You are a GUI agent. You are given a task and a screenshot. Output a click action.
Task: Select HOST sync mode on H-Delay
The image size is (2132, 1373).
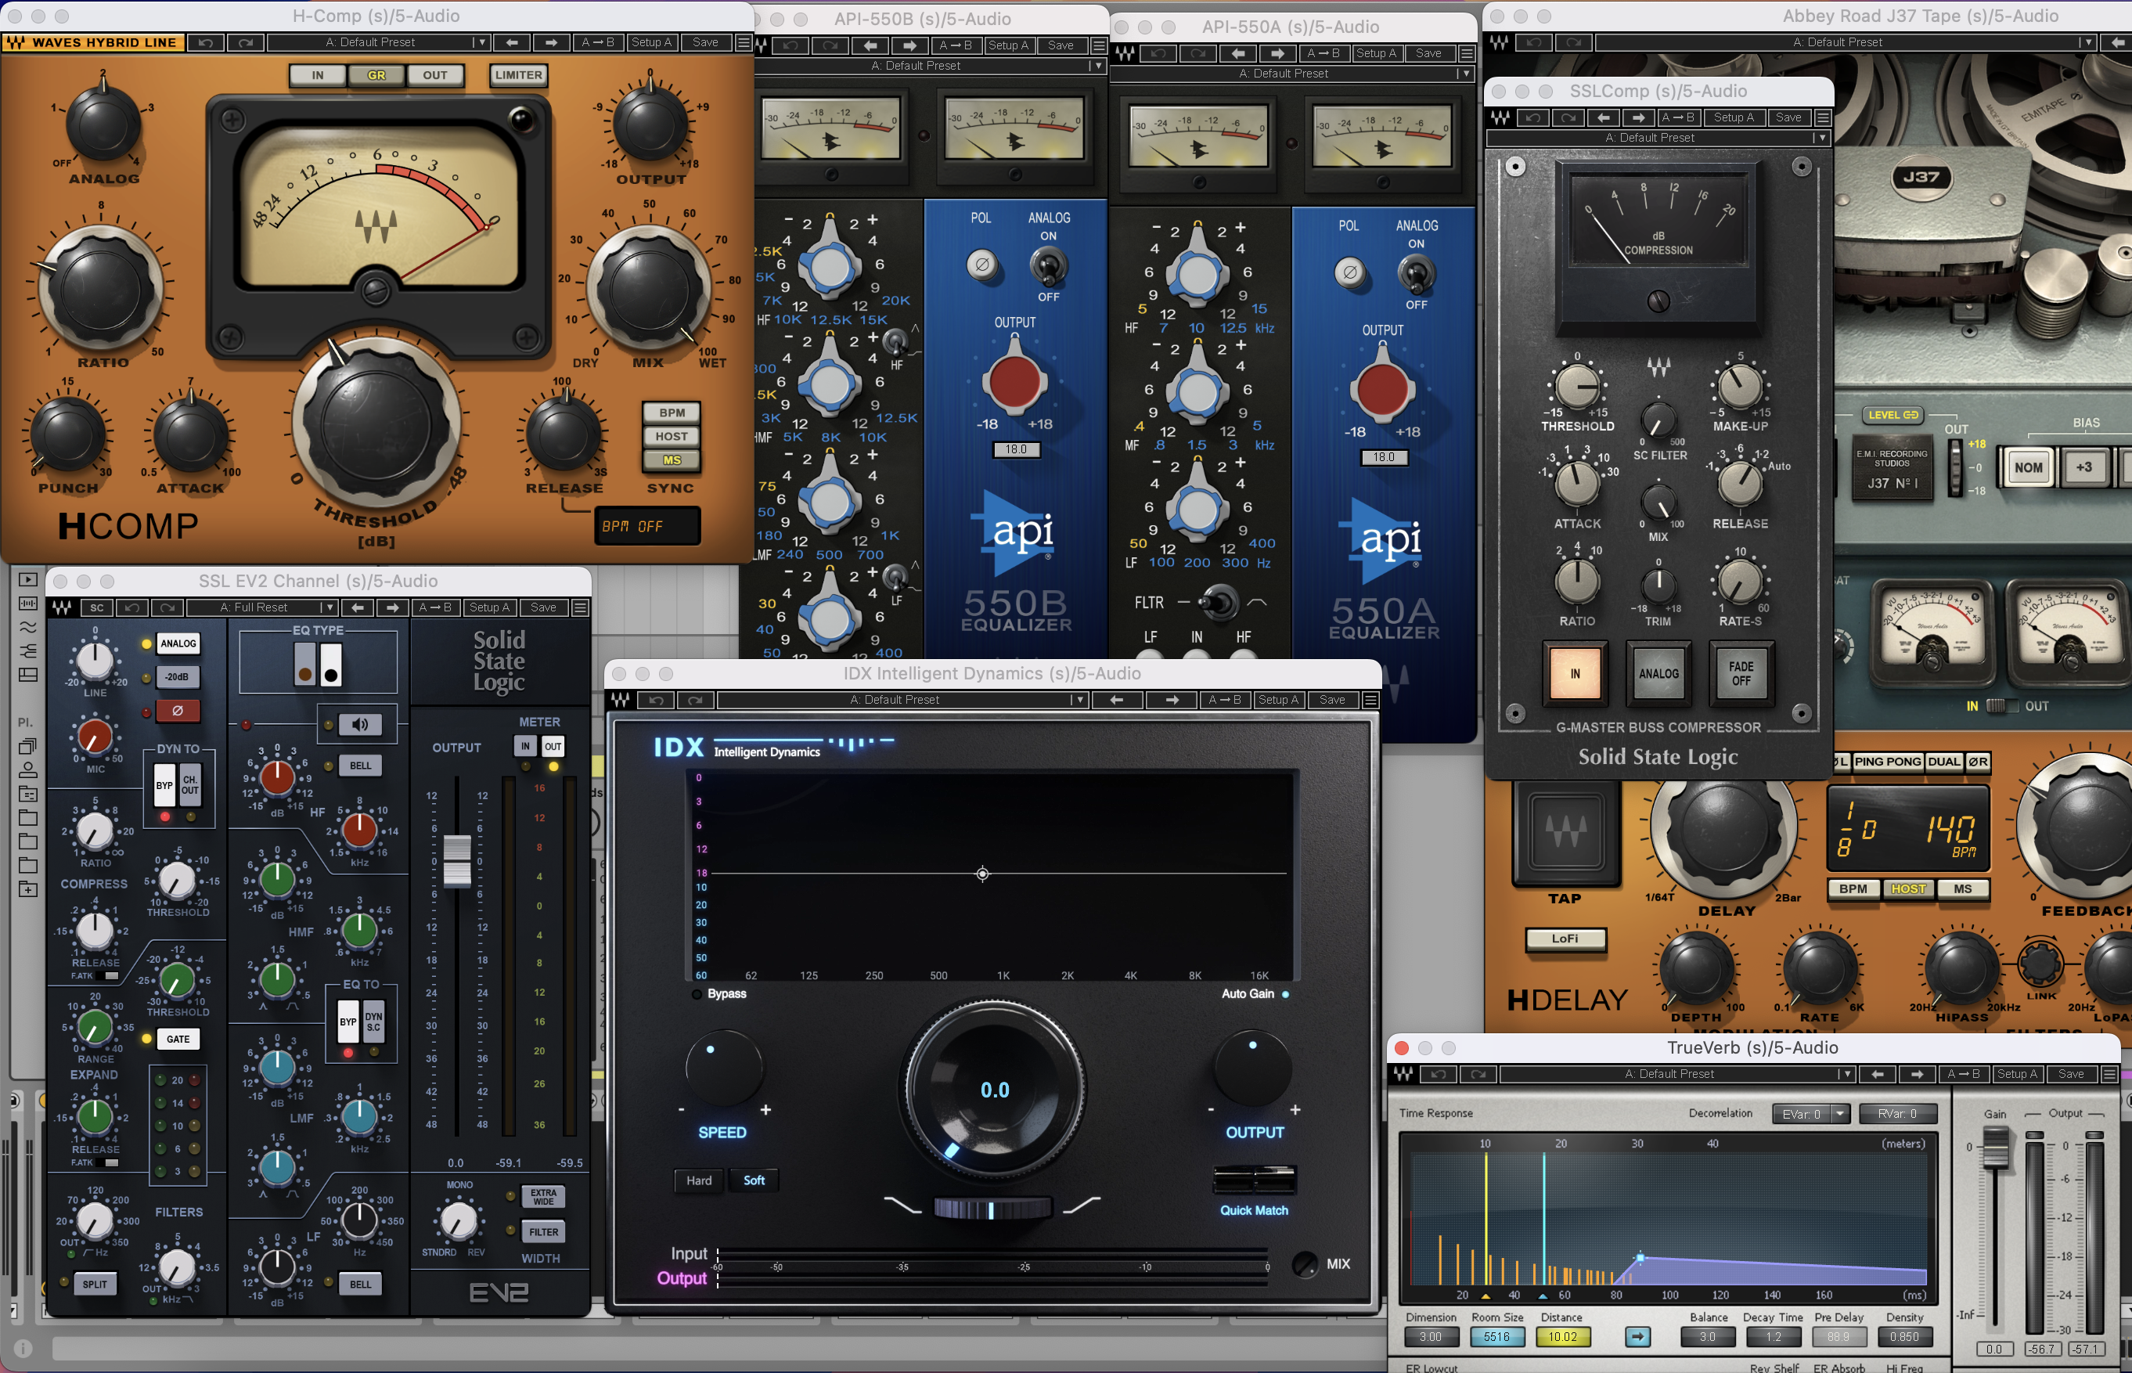[1907, 889]
